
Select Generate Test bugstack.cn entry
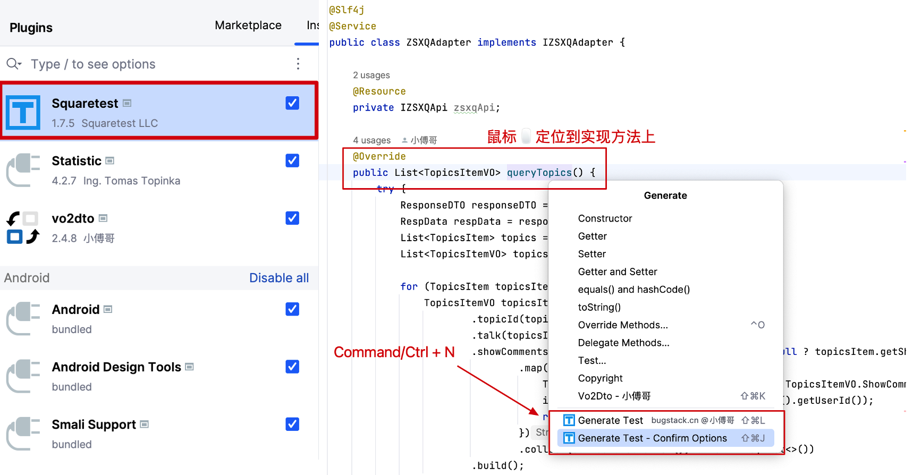click(x=666, y=420)
